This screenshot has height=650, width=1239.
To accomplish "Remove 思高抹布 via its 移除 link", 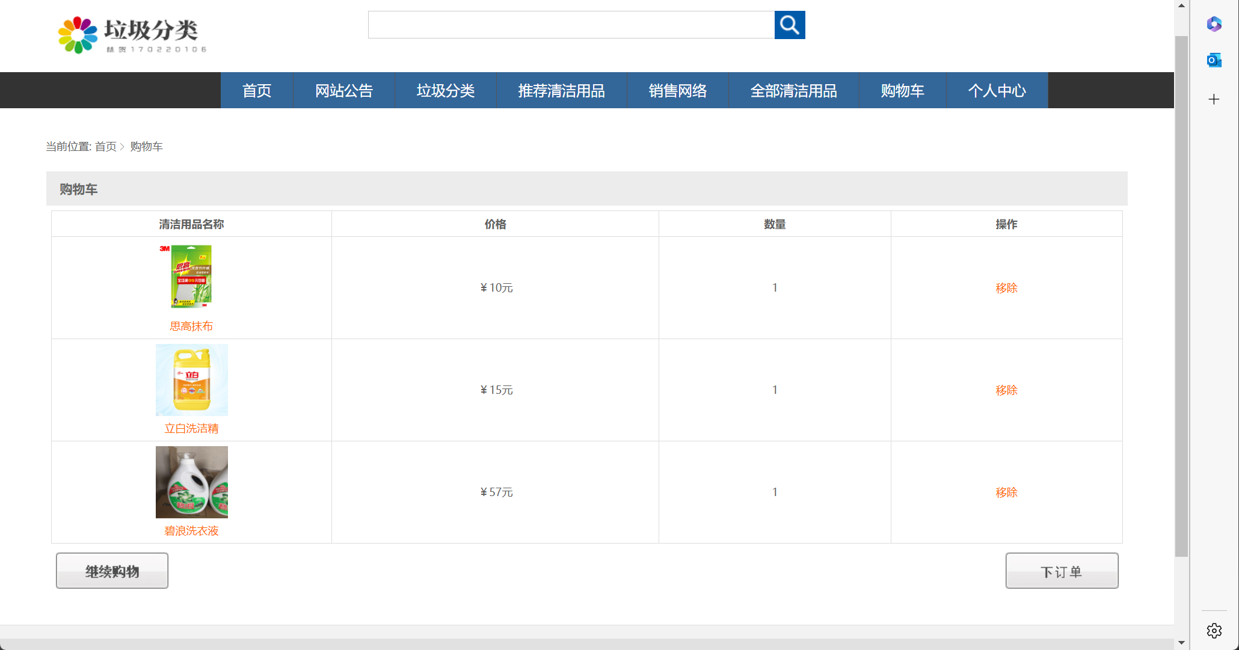I will [1006, 287].
